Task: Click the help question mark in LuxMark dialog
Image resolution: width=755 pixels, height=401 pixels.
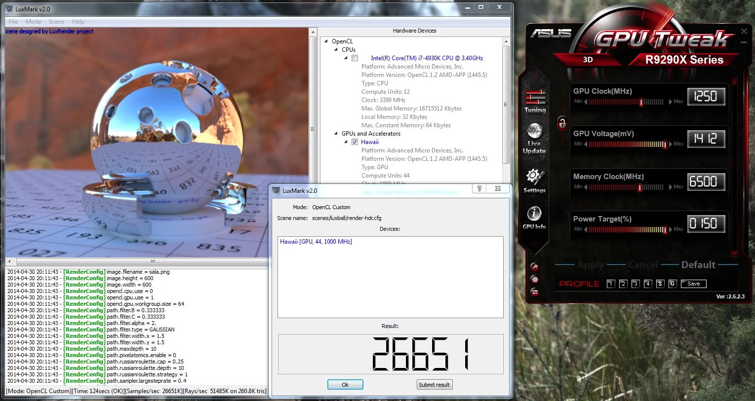Action: pos(479,188)
